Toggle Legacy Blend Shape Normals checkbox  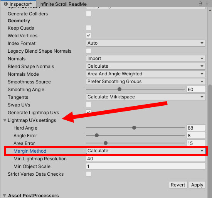point(89,51)
